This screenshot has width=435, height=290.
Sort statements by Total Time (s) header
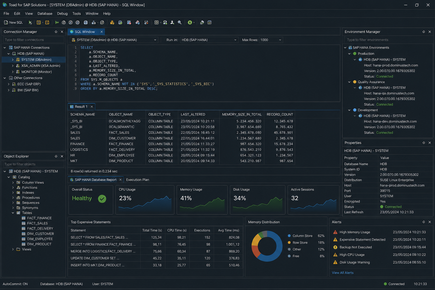[x=152, y=230]
